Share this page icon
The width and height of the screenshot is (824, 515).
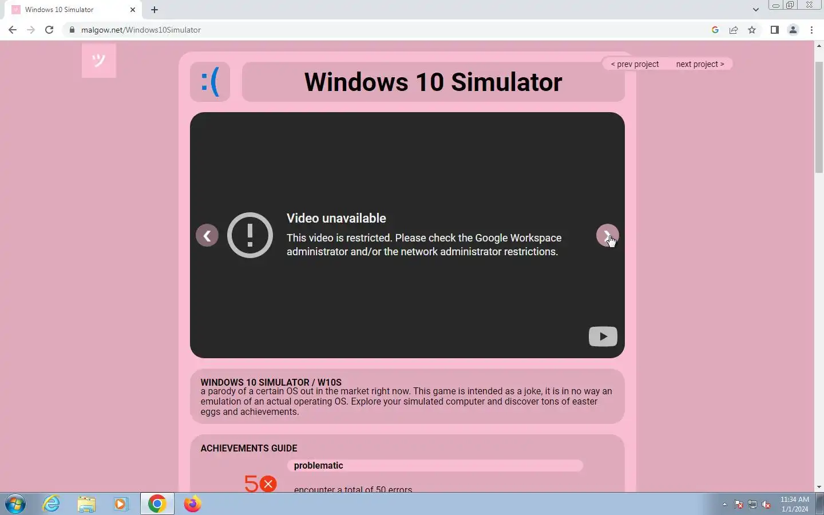coord(734,30)
